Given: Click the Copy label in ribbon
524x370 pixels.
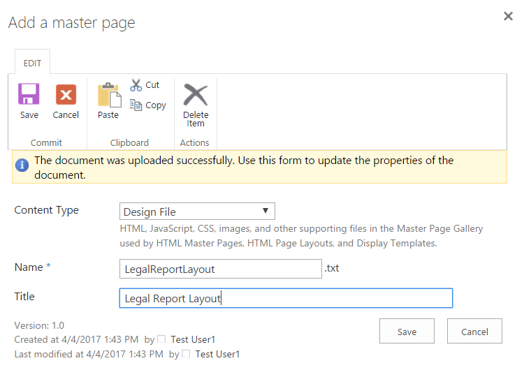Looking at the screenshot, I should tap(156, 105).
